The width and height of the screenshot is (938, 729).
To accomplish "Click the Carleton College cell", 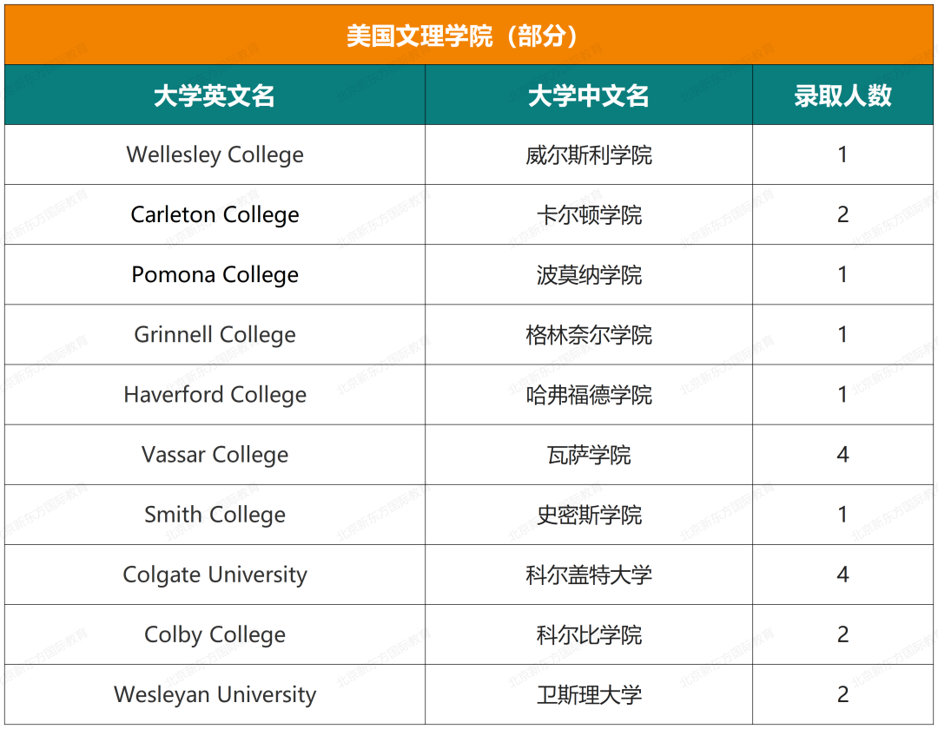I will [215, 214].
